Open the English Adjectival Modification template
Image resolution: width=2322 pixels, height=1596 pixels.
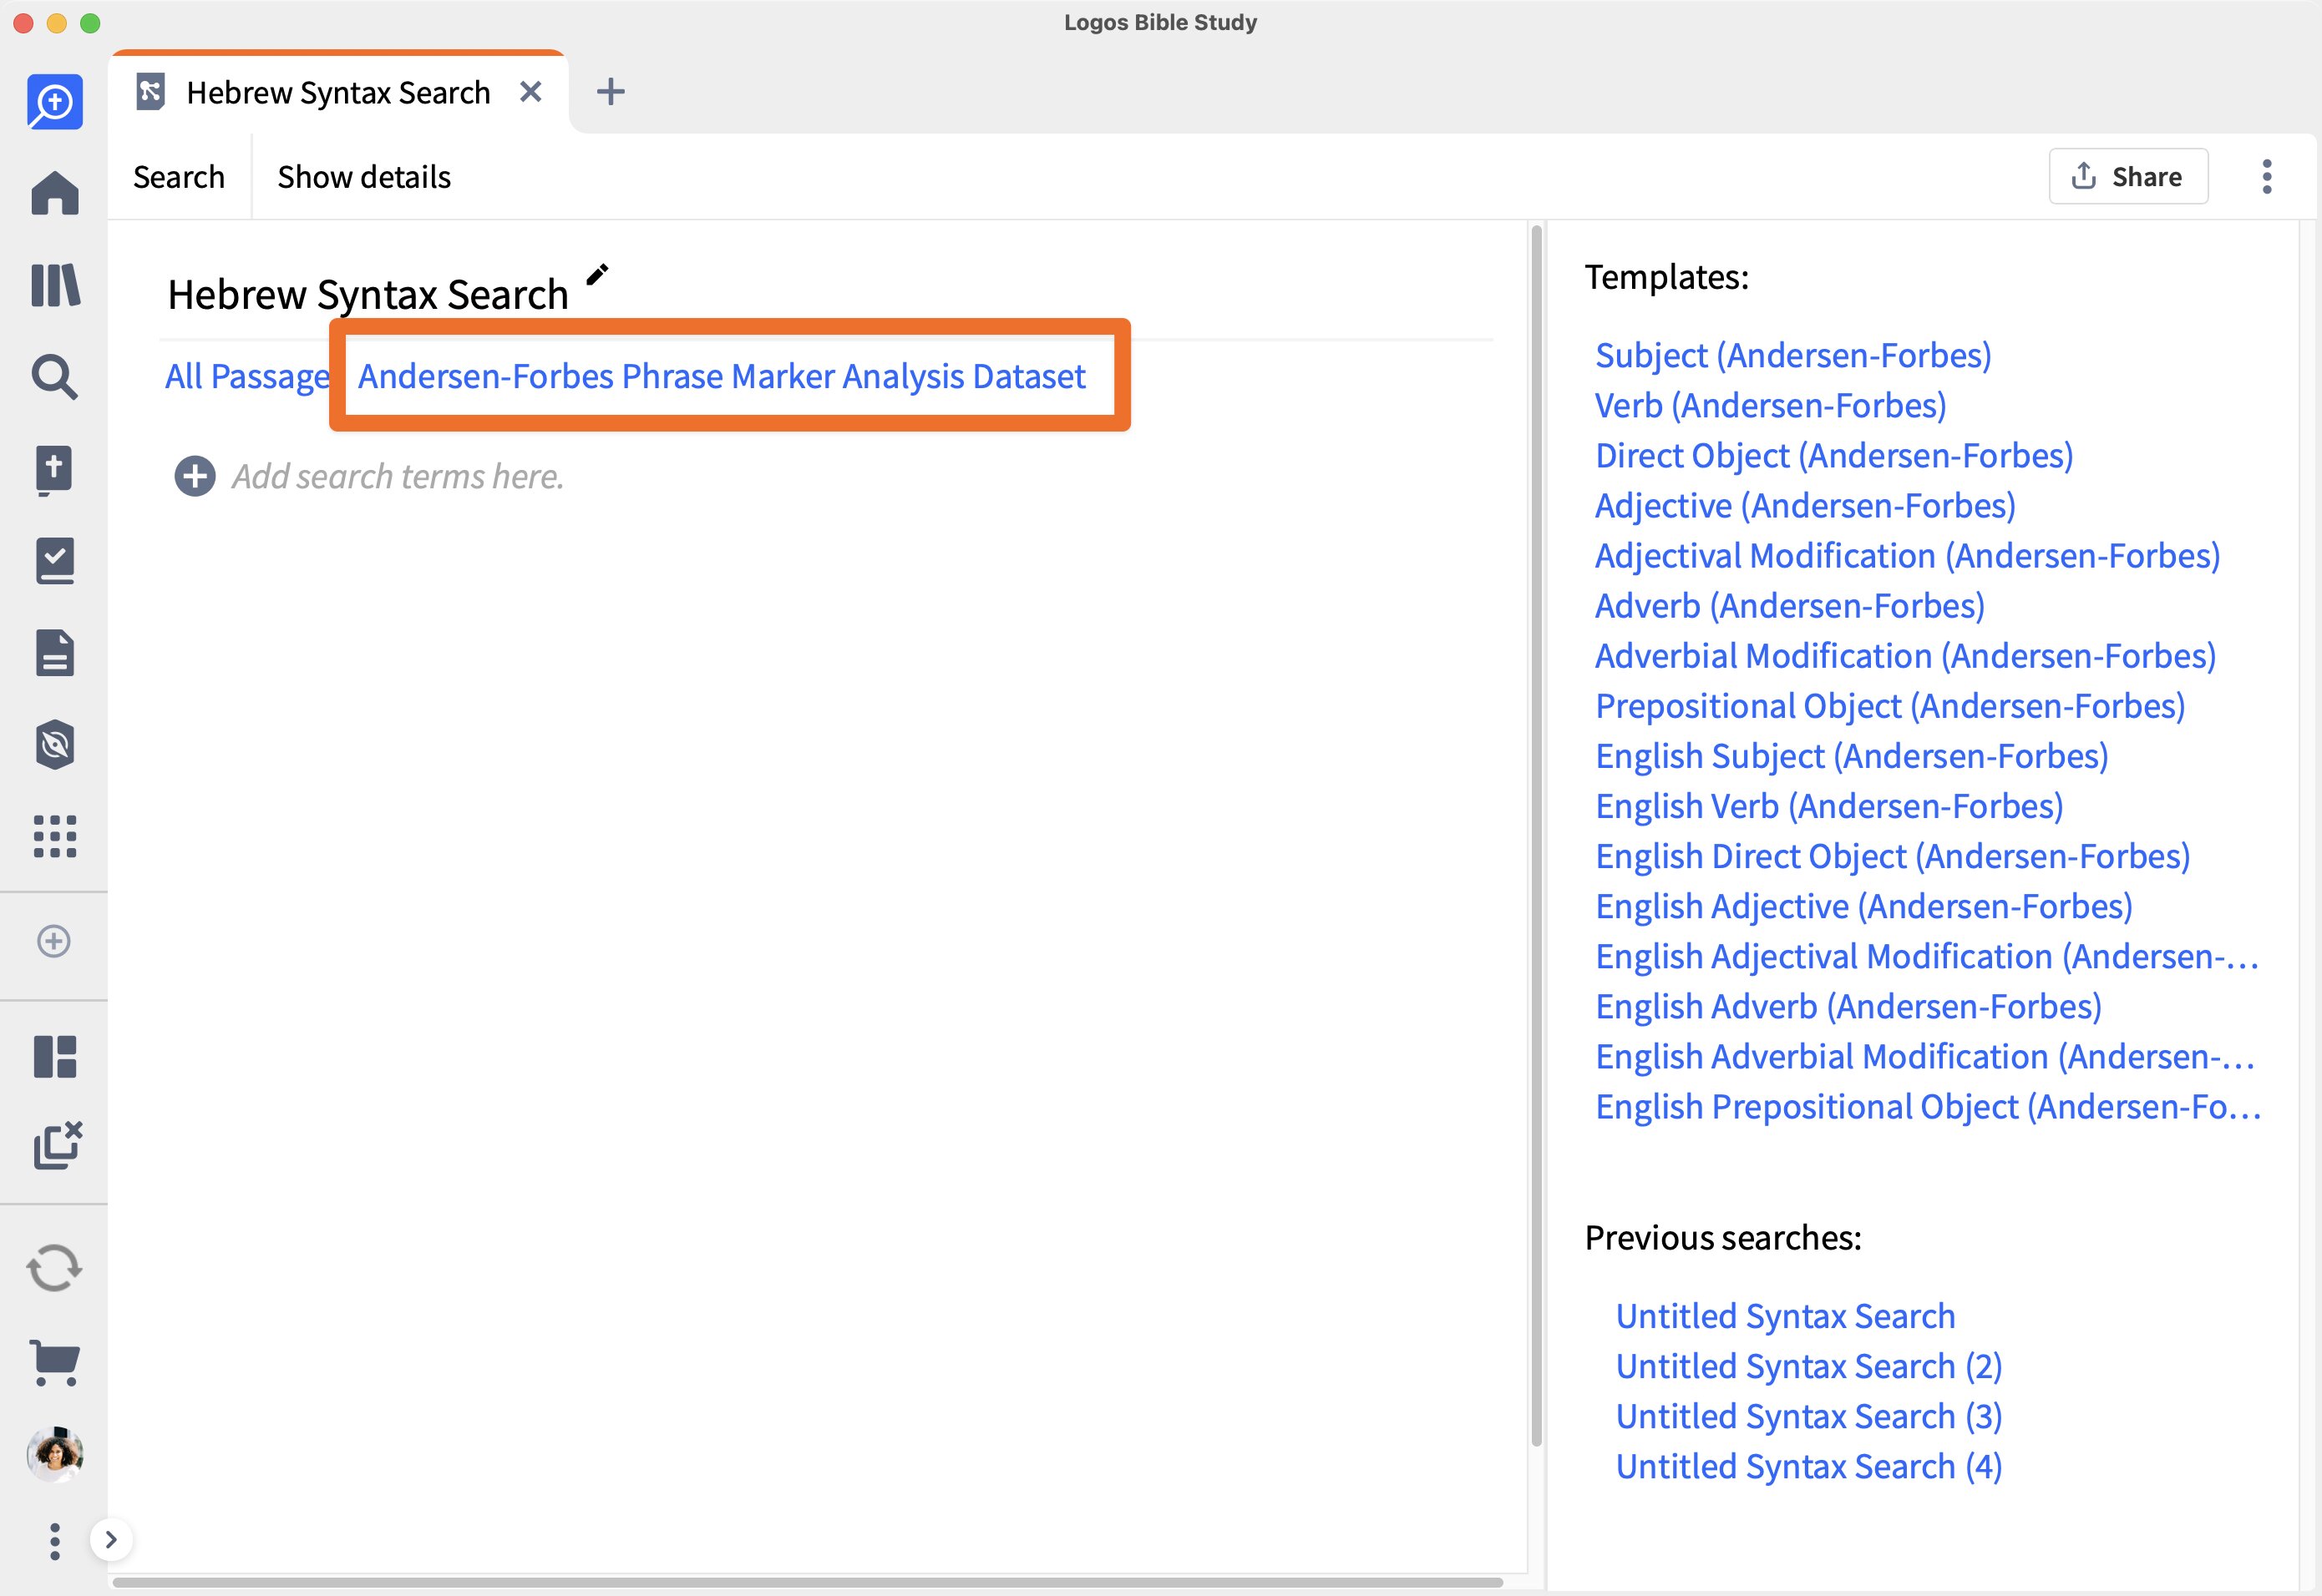pyautogui.click(x=1927, y=956)
